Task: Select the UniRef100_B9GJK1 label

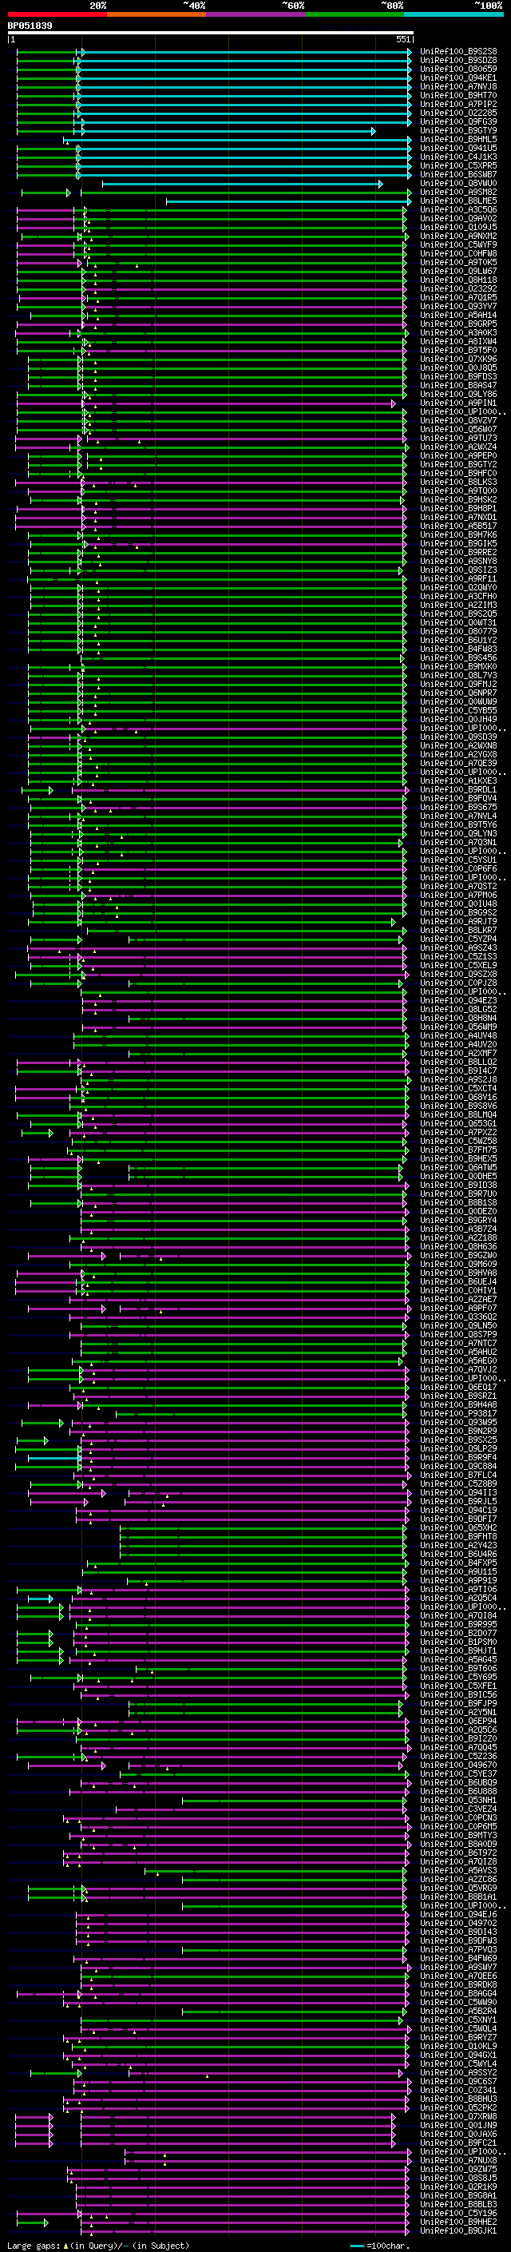Action: (458, 2231)
